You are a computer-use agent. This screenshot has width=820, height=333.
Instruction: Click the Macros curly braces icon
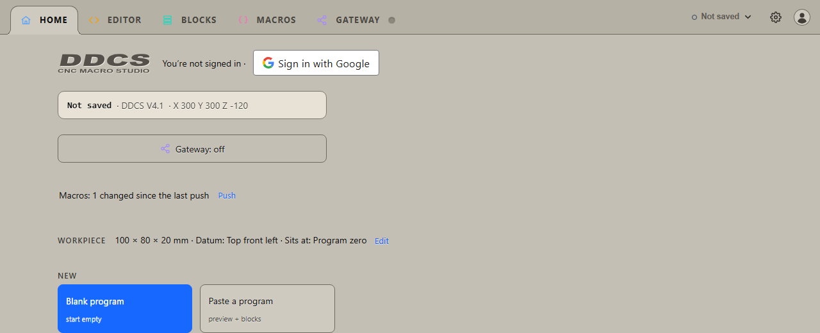(243, 20)
